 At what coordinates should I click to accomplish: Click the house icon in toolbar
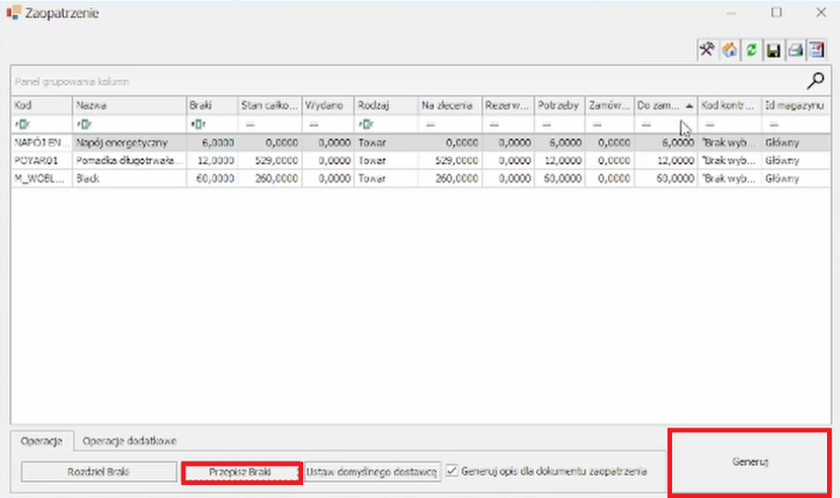point(730,51)
